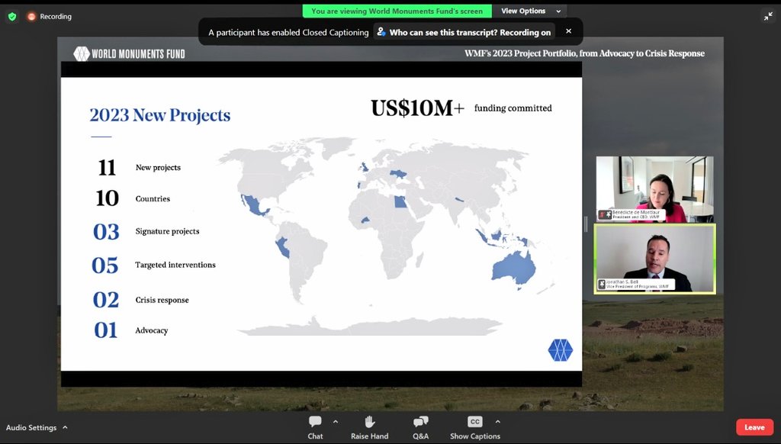The width and height of the screenshot is (781, 444).
Task: Click the 'Advocacy' label
Action: click(x=152, y=330)
